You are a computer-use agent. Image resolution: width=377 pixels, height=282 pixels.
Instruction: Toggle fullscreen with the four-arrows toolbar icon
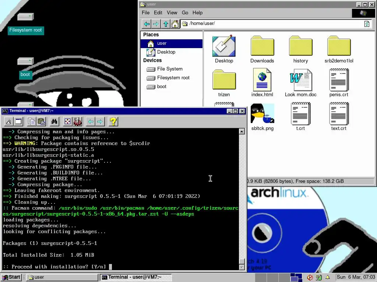67,122
